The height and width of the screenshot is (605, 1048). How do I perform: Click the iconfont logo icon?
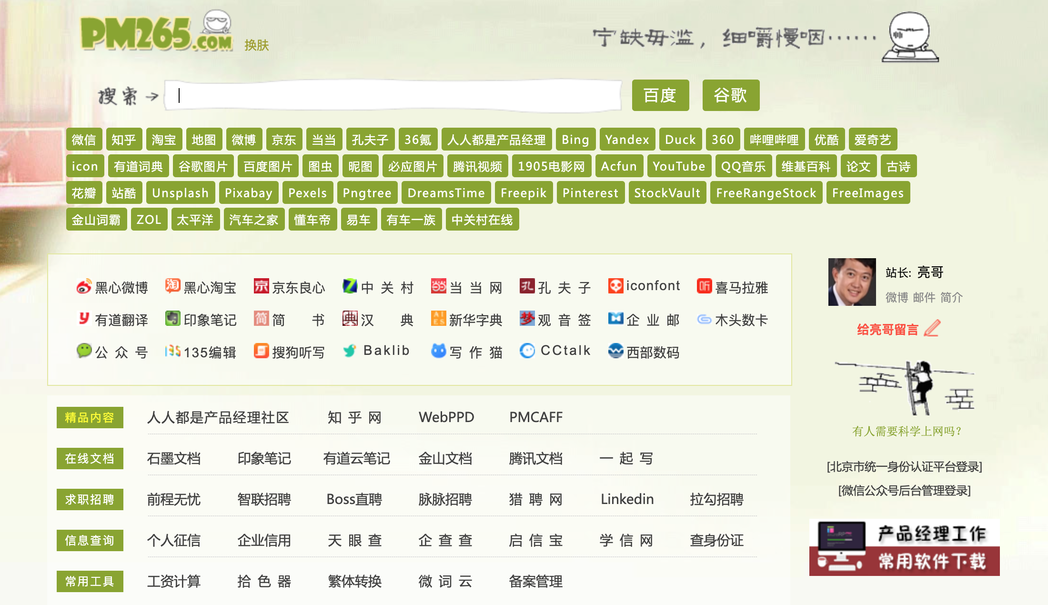pyautogui.click(x=615, y=286)
